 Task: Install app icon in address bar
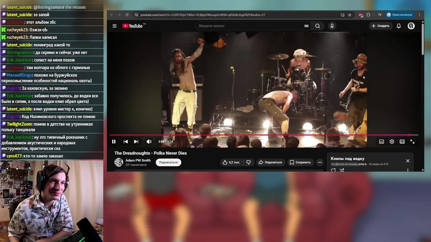[342, 15]
